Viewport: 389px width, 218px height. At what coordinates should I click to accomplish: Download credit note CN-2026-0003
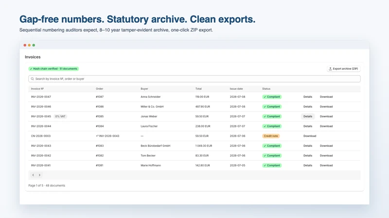pos(310,136)
